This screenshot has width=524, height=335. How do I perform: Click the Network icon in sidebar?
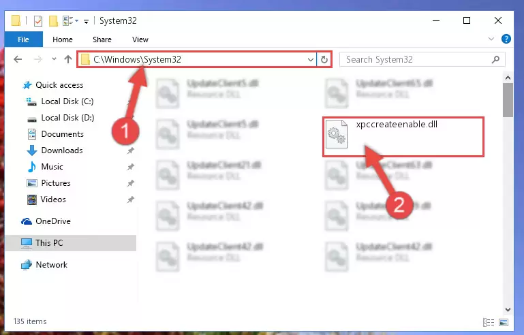[27, 265]
